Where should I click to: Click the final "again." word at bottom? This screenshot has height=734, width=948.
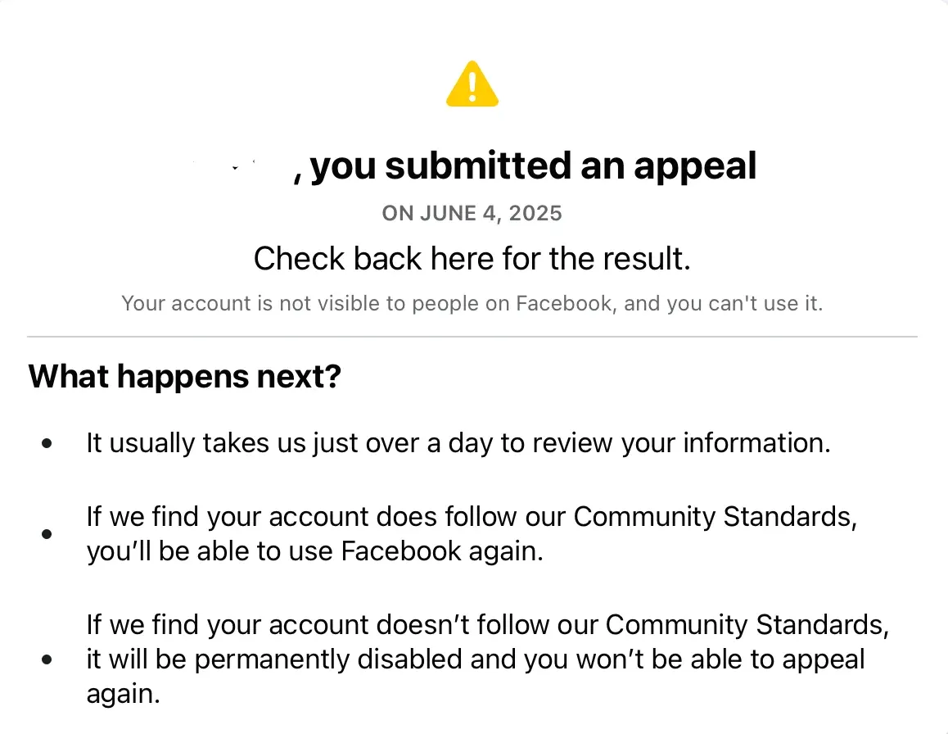pyautogui.click(x=124, y=694)
